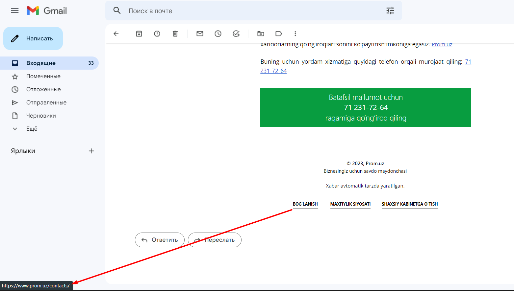
Task: Click in the Поиск в почте search field
Action: tap(253, 11)
